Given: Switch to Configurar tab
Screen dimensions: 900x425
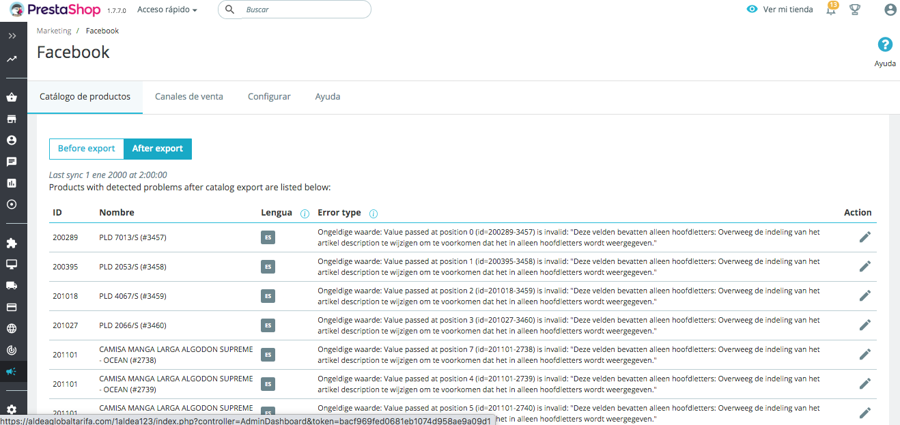Looking at the screenshot, I should 269,97.
